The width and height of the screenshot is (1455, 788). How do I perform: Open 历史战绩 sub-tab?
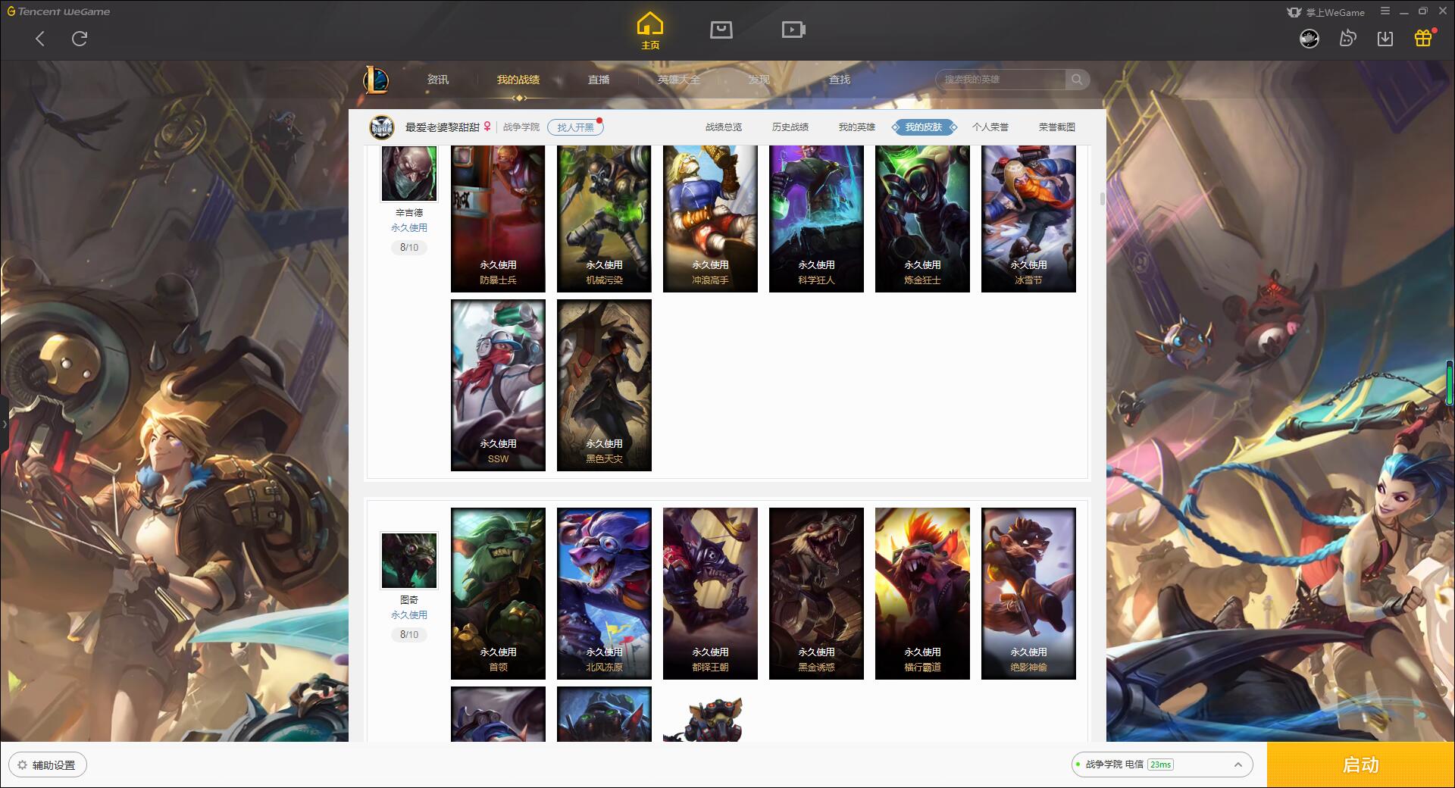[790, 127]
